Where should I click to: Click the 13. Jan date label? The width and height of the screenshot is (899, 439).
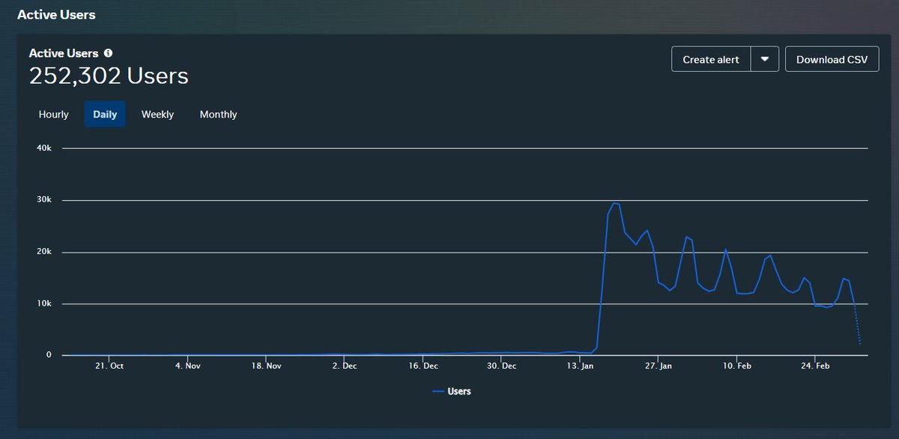pos(580,366)
